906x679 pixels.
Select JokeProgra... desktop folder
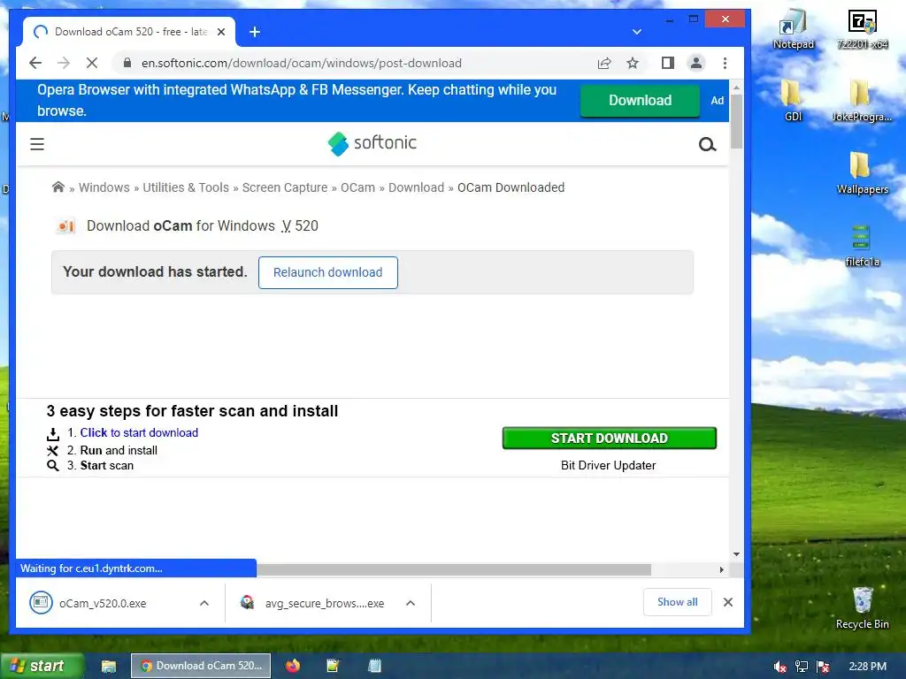862,101
